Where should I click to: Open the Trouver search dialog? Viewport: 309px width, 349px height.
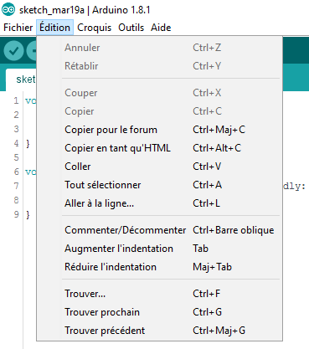[160, 294]
